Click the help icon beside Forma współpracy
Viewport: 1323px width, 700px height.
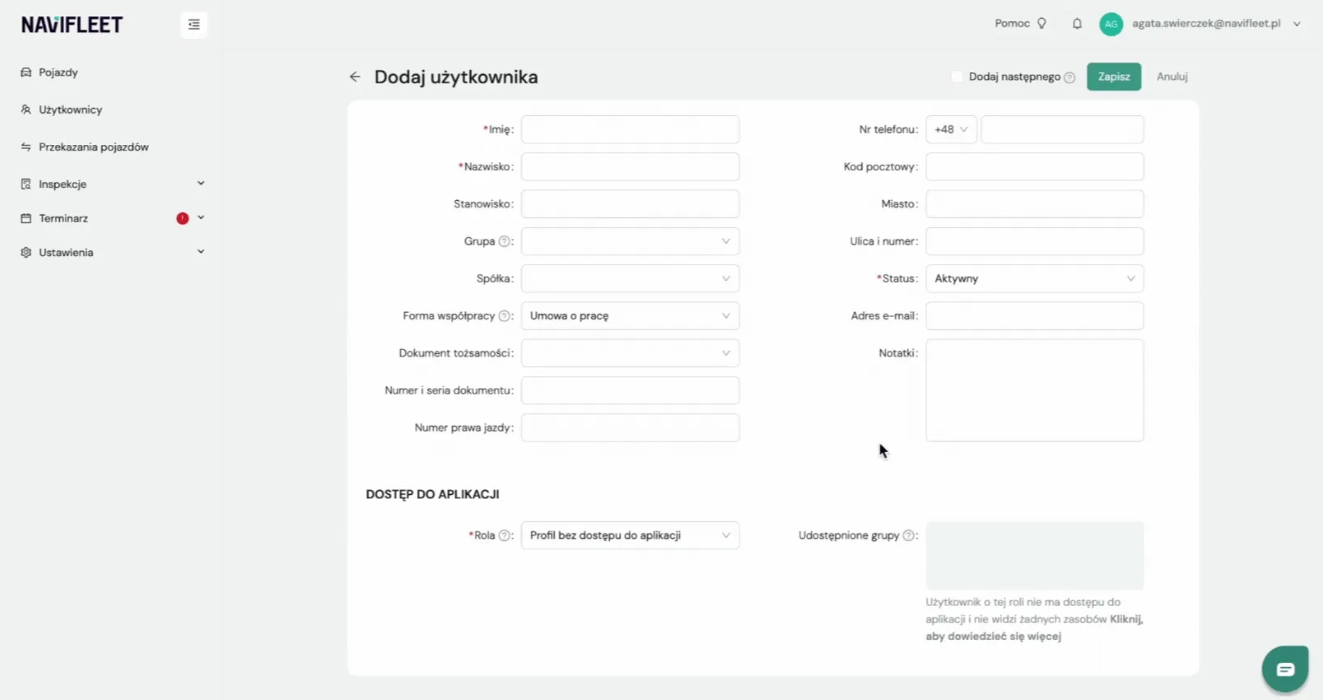(505, 316)
